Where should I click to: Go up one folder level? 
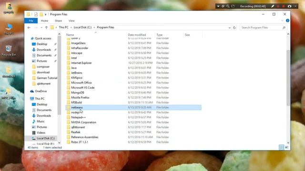[x=46, y=28]
